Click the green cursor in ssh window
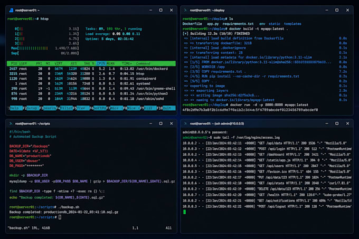 (x=185, y=212)
